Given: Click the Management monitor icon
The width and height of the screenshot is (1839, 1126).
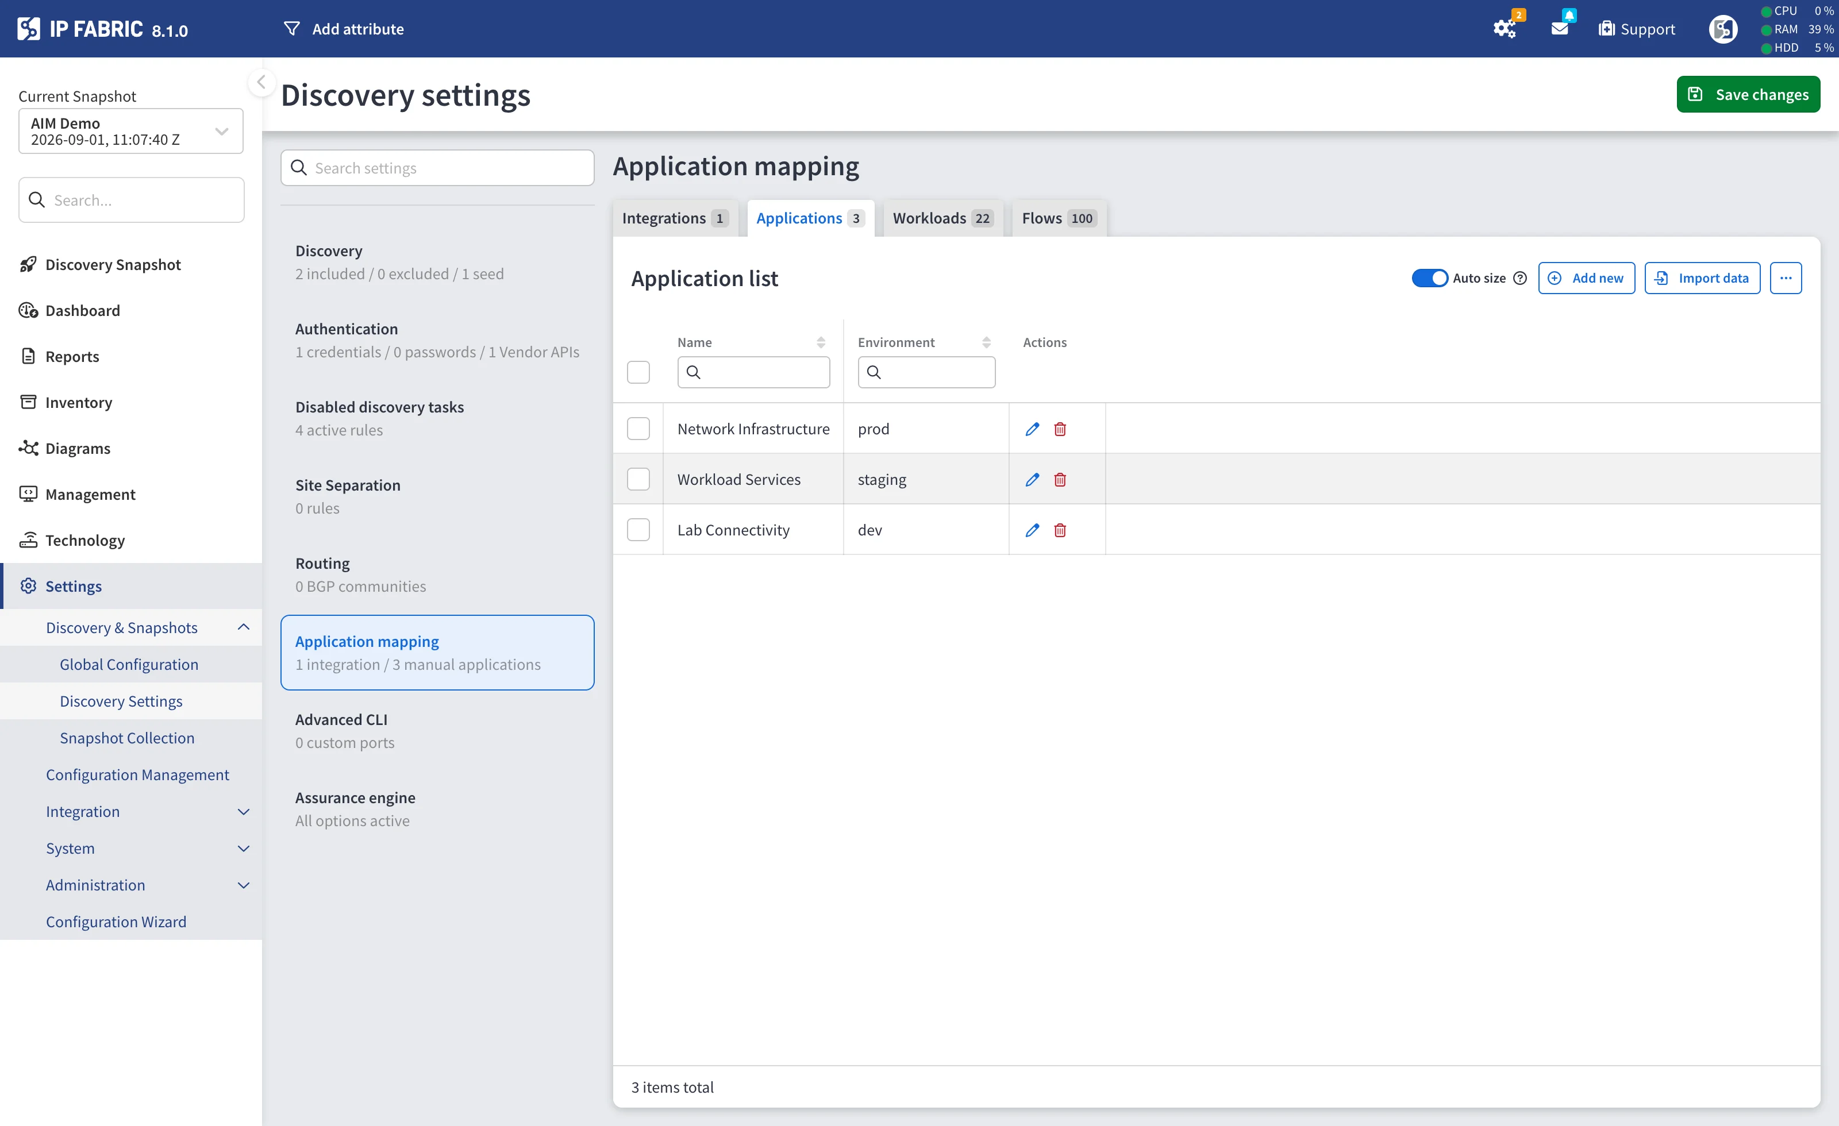Looking at the screenshot, I should point(28,494).
